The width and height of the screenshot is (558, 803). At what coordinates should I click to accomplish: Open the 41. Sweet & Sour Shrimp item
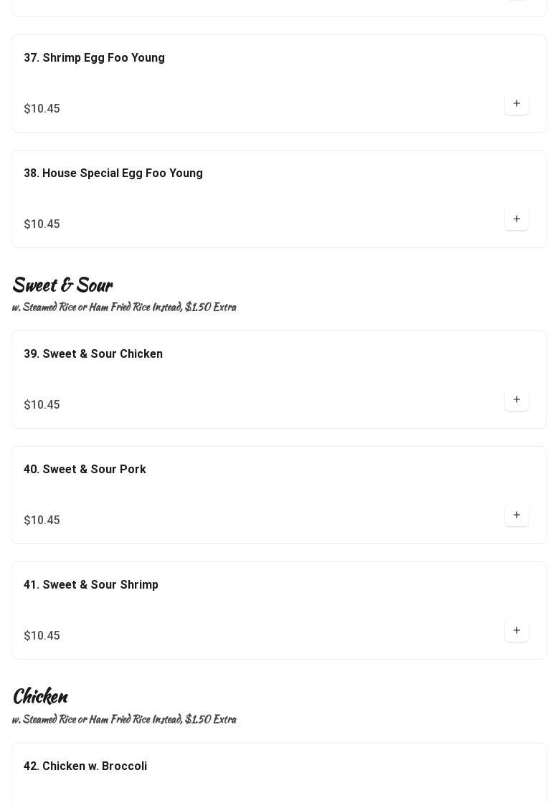(91, 585)
